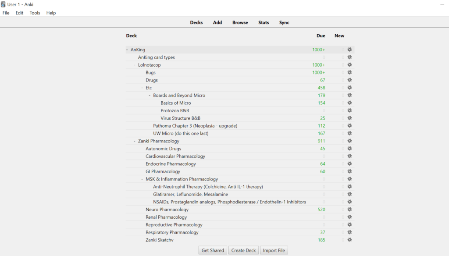The height and width of the screenshot is (256, 449).
Task: Open gear for Respiratory Pharmacology deck
Action: click(x=349, y=232)
